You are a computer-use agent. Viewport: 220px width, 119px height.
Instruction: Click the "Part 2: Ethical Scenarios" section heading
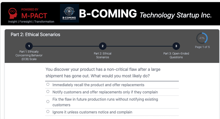coord(35,35)
